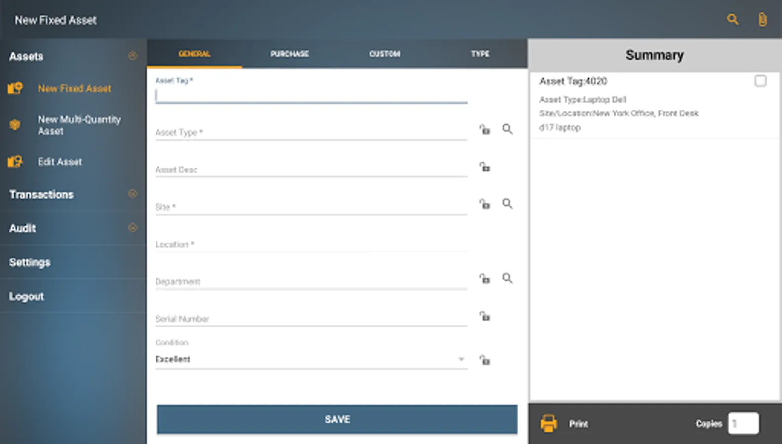Click Site/Location New York Office line

[619, 113]
